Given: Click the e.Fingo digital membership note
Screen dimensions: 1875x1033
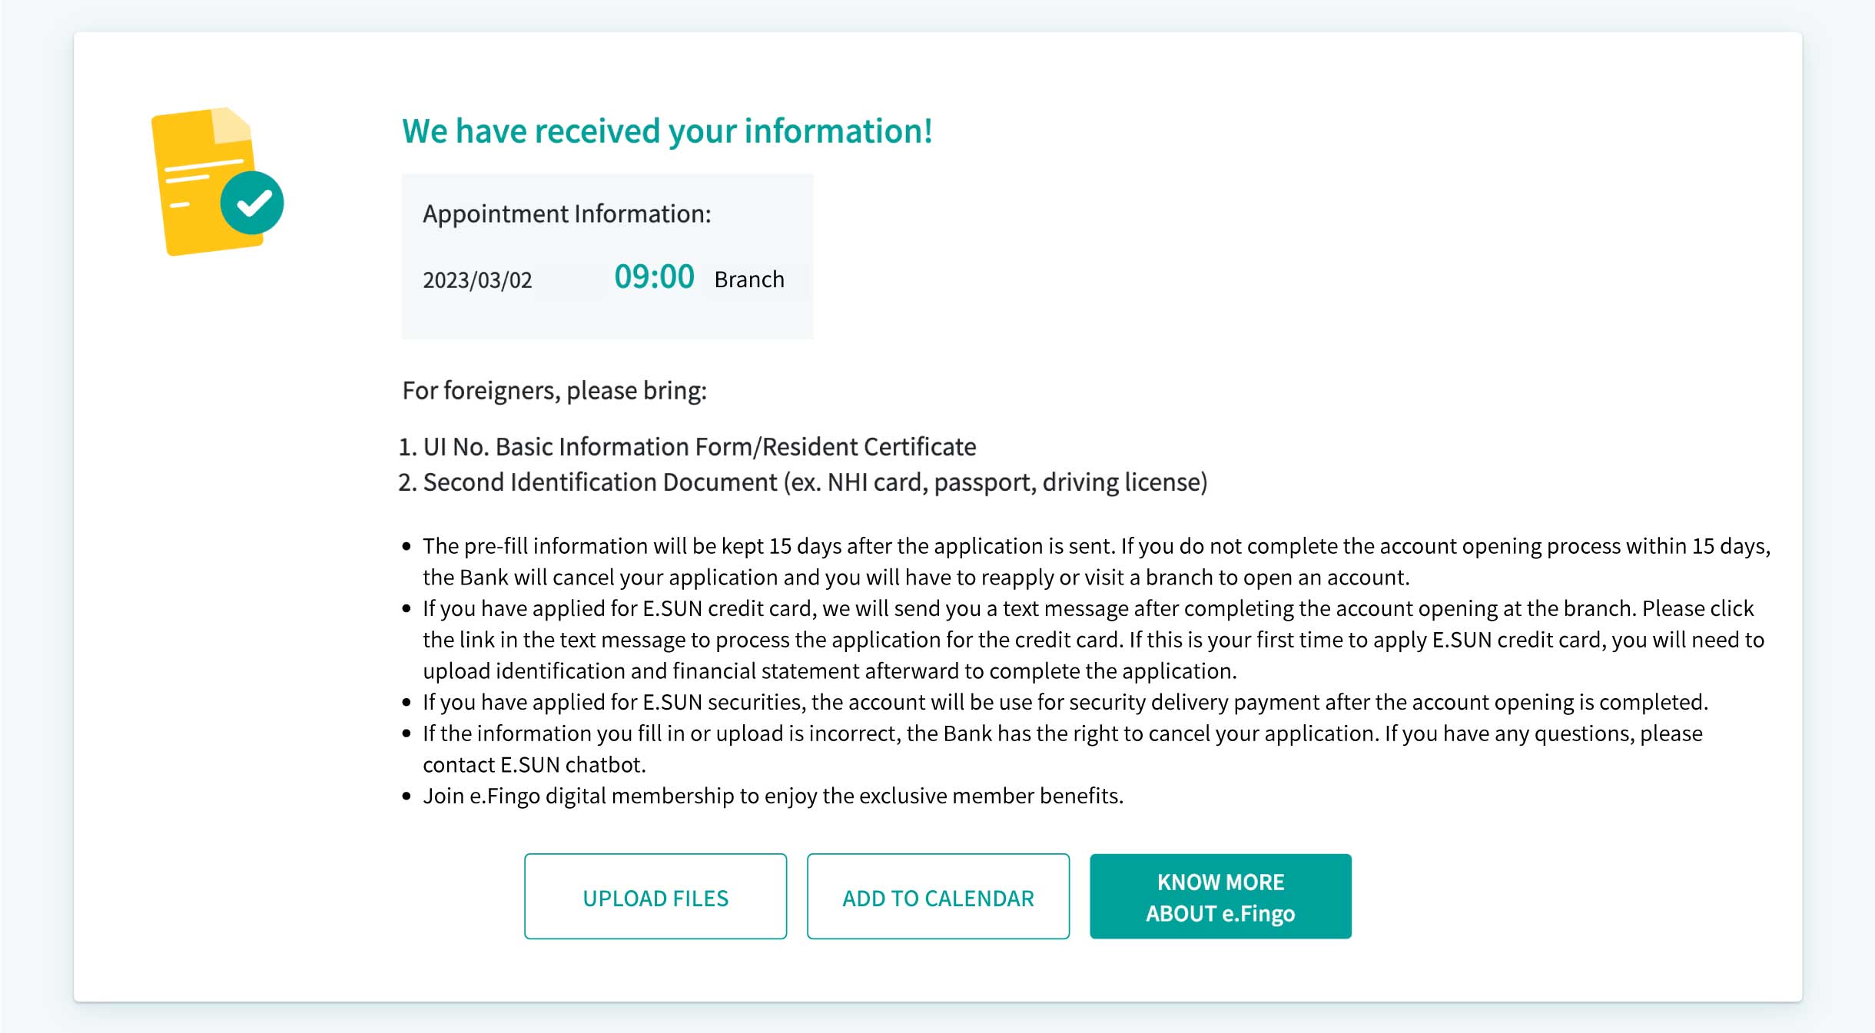Looking at the screenshot, I should 773,796.
